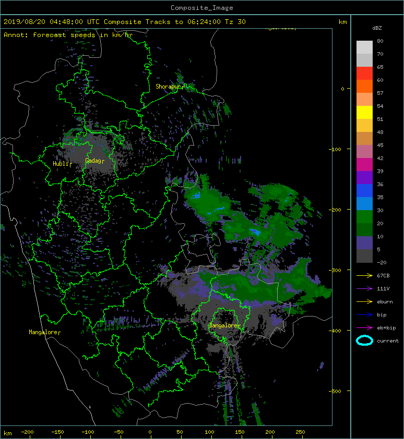Click the 'Annot: forecast speeds in km/hr' text
Image resolution: width=404 pixels, height=439 pixels.
tap(68, 35)
